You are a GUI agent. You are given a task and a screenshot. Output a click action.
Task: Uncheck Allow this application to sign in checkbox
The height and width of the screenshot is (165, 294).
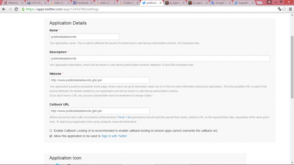(51, 136)
